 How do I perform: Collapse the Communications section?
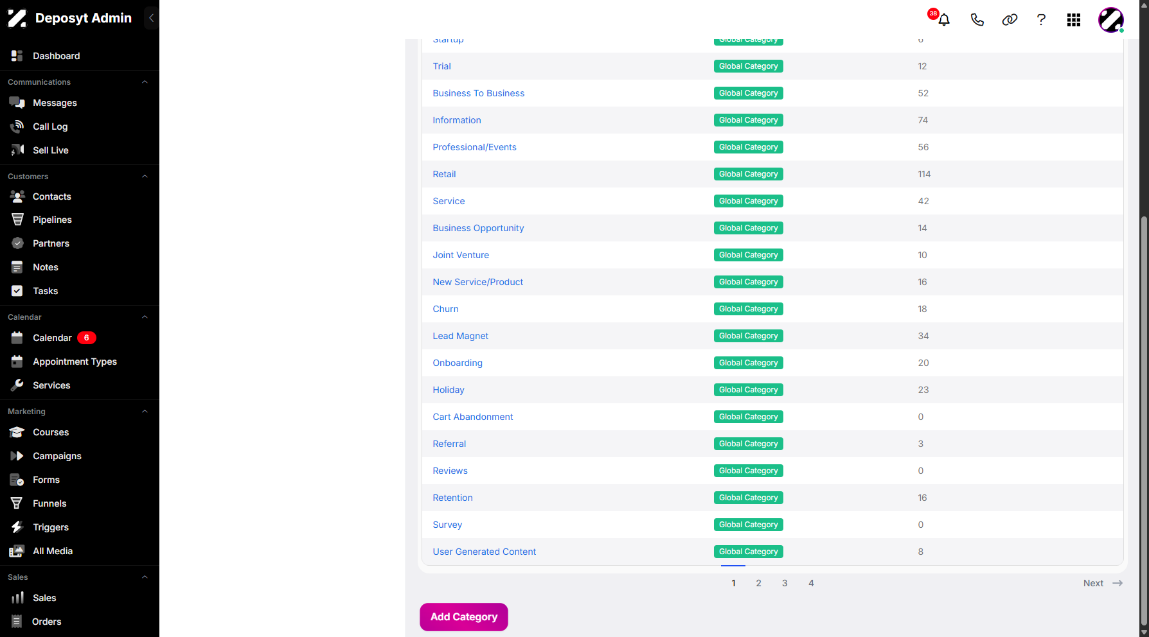145,82
